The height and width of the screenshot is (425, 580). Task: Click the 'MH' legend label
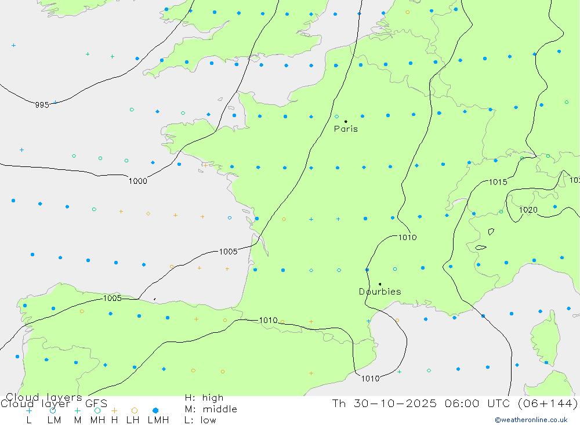point(97,420)
